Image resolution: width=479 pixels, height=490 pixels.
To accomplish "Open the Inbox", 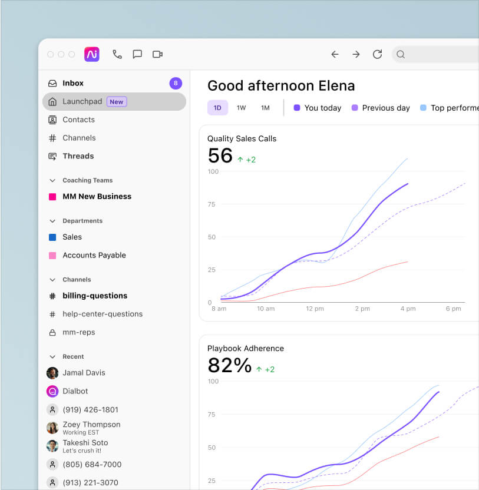I will [x=74, y=83].
